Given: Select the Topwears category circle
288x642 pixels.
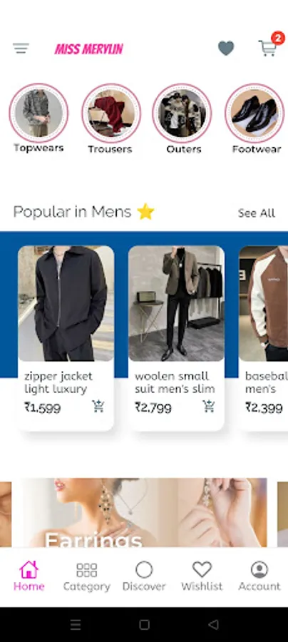Looking at the screenshot, I should click(x=39, y=113).
